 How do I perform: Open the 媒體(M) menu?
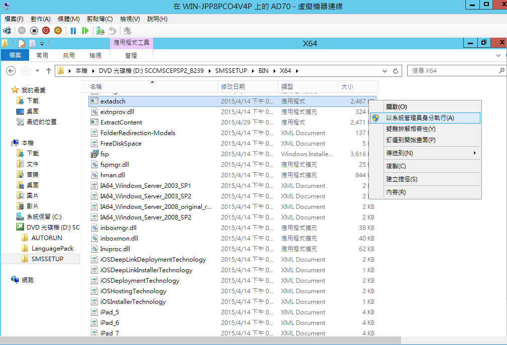[x=69, y=19]
